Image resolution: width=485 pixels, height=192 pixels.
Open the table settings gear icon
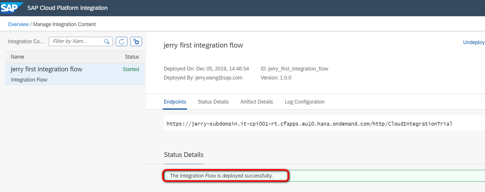tap(136, 41)
